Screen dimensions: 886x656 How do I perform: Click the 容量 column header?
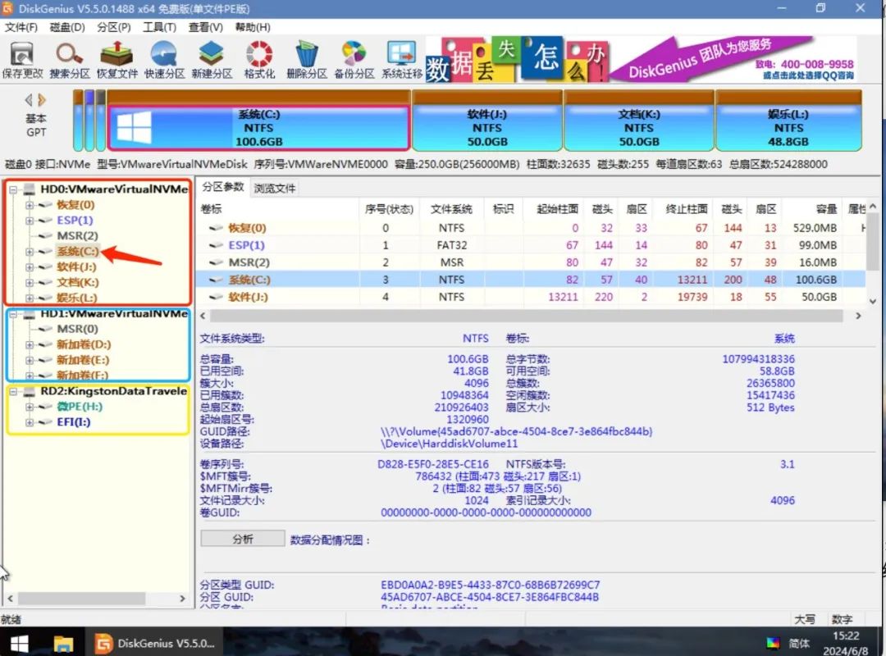click(x=814, y=209)
